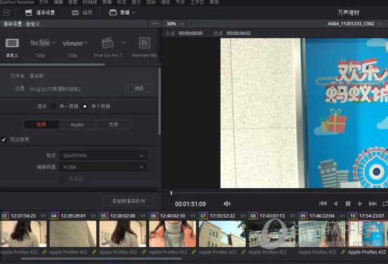388x264 pixels.
Task: Click the viewer timecode 00:01:51:09
Action: coord(190,204)
